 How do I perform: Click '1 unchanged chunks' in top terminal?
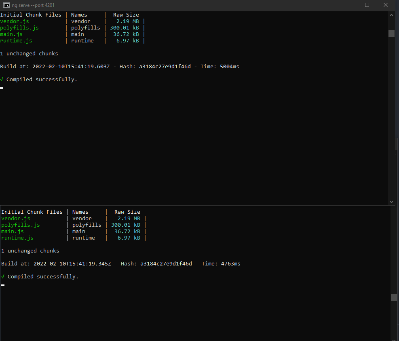29,54
